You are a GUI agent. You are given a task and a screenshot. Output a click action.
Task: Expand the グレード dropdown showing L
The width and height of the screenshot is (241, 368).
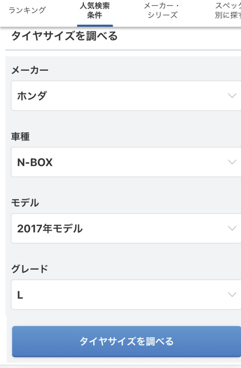coord(122,295)
